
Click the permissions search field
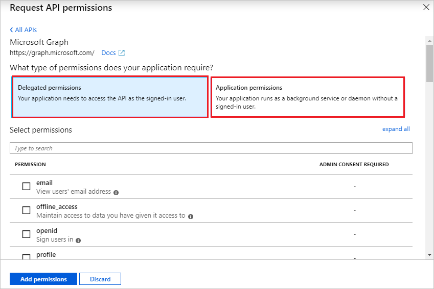coord(211,148)
